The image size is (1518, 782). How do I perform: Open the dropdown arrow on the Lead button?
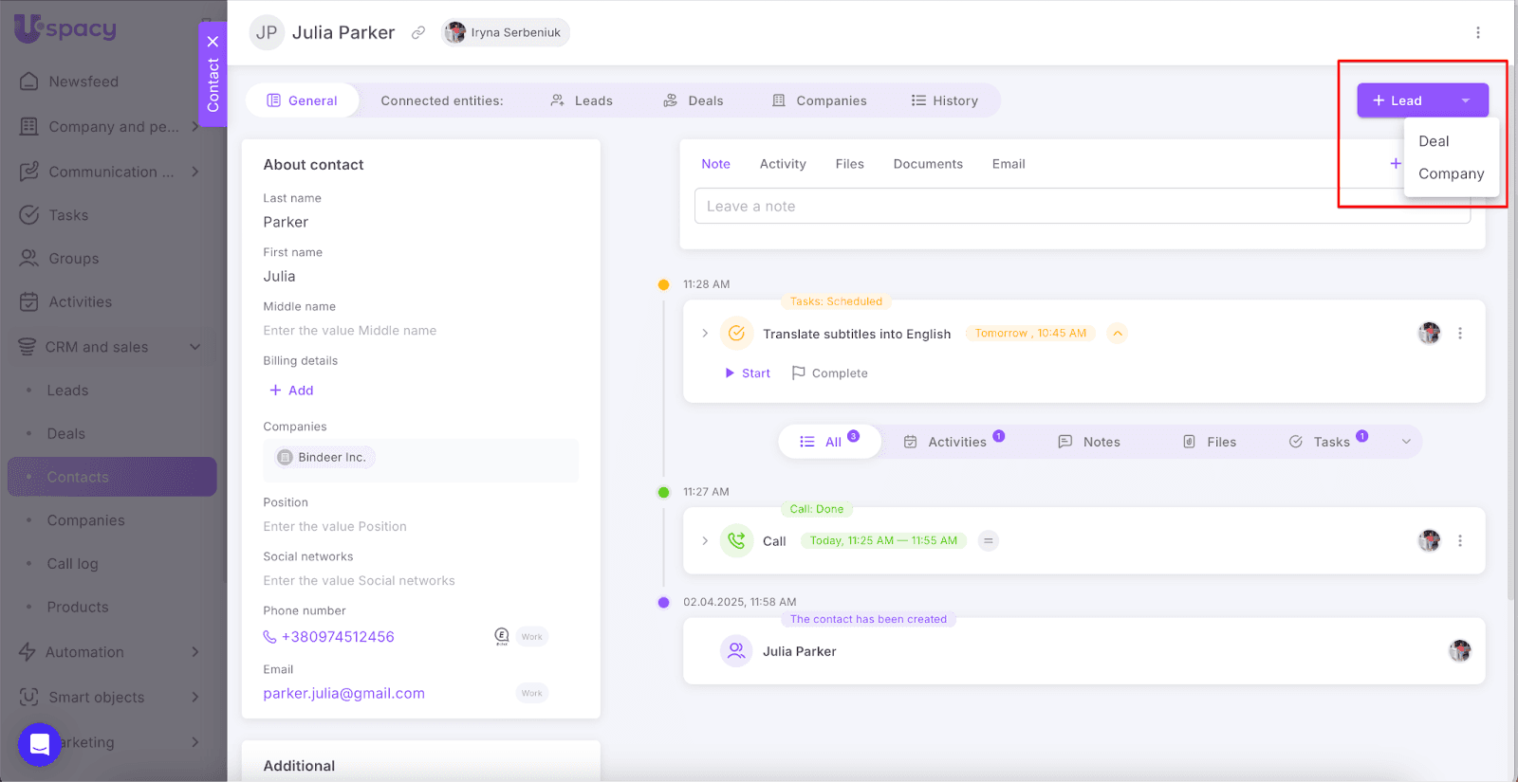pyautogui.click(x=1465, y=100)
